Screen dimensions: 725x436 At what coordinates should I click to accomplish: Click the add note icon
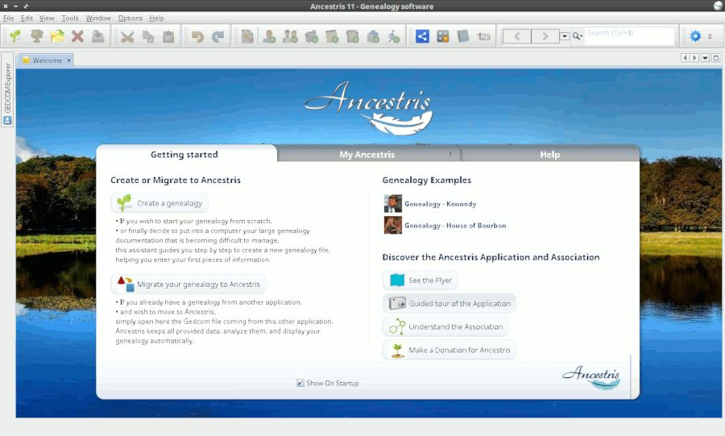(x=332, y=36)
